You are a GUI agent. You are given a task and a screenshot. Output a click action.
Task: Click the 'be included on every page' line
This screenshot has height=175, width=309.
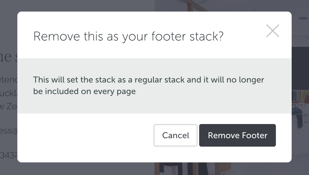point(84,91)
